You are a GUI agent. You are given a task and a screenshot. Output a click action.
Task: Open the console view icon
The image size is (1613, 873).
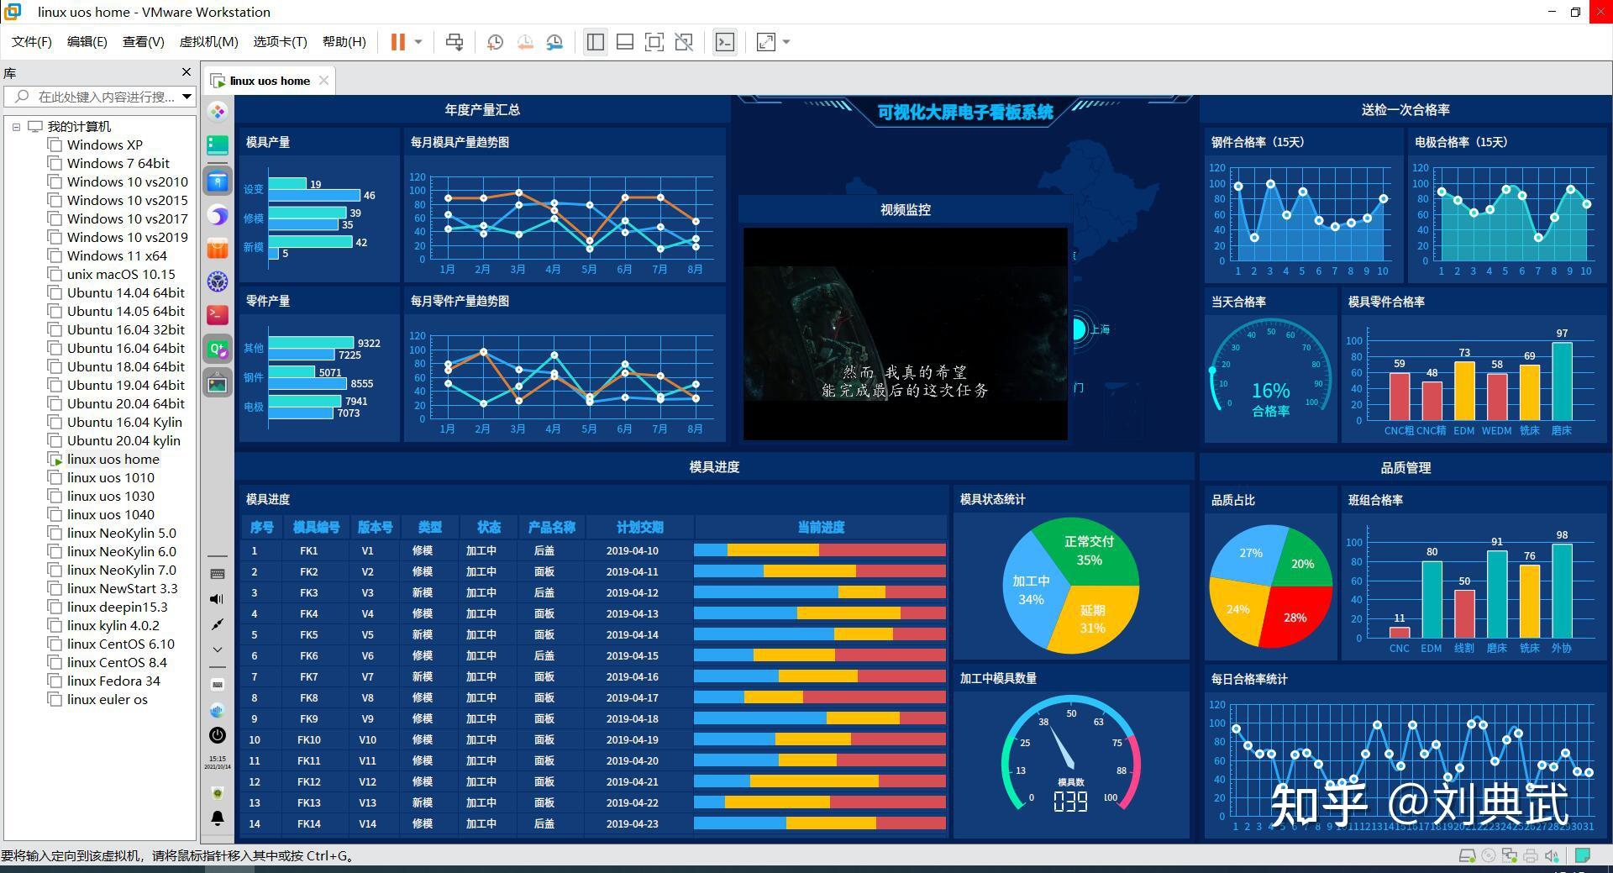725,42
